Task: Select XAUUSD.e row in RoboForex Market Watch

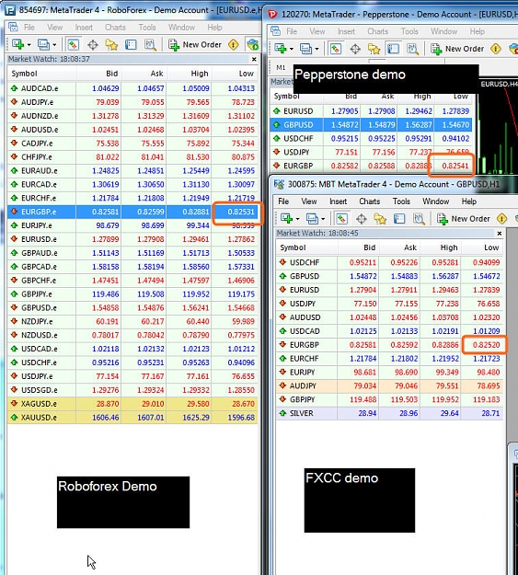Action: pyautogui.click(x=132, y=418)
